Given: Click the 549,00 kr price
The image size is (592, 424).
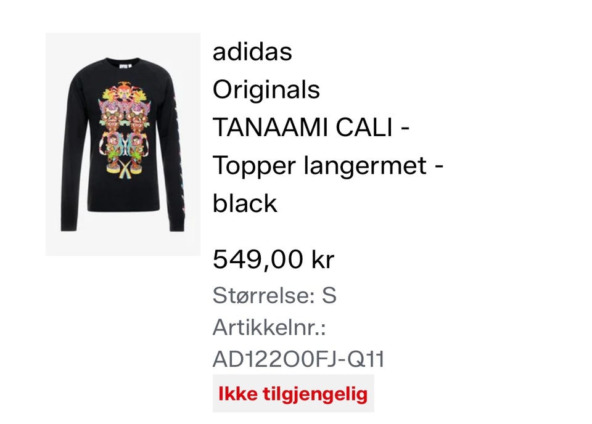Looking at the screenshot, I should [273, 259].
